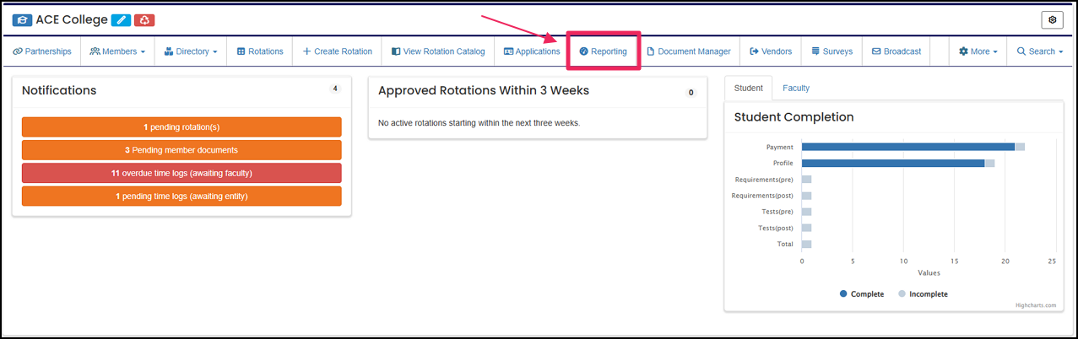Select Create Rotation in the navigation bar
The width and height of the screenshot is (1078, 339).
(338, 51)
